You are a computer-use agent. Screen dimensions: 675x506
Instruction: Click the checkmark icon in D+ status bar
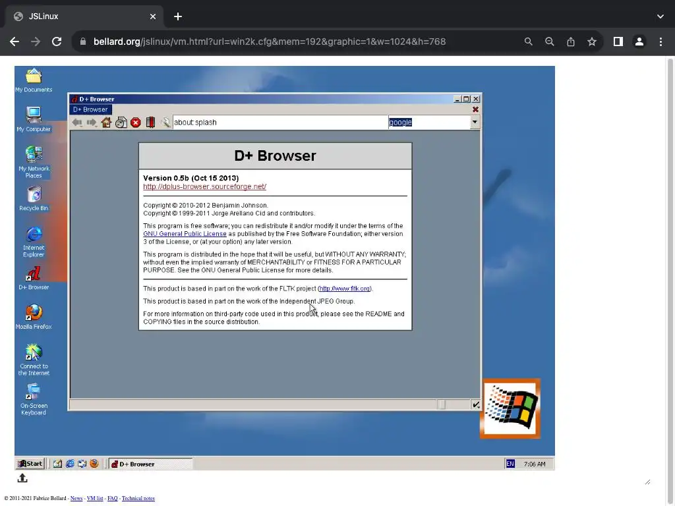[x=475, y=405]
